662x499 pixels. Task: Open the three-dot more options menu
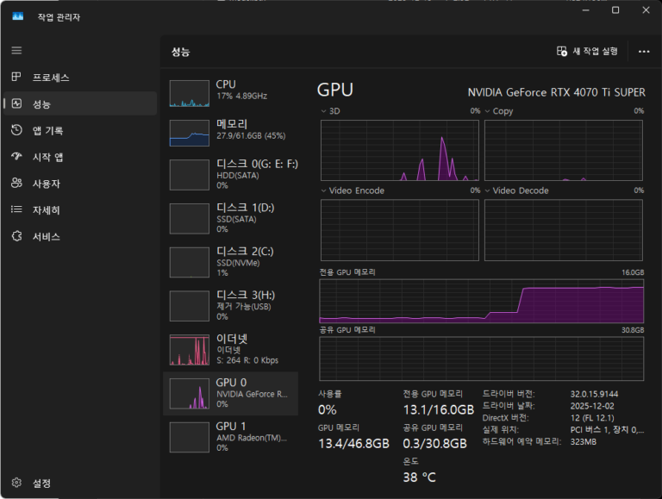[x=643, y=52]
